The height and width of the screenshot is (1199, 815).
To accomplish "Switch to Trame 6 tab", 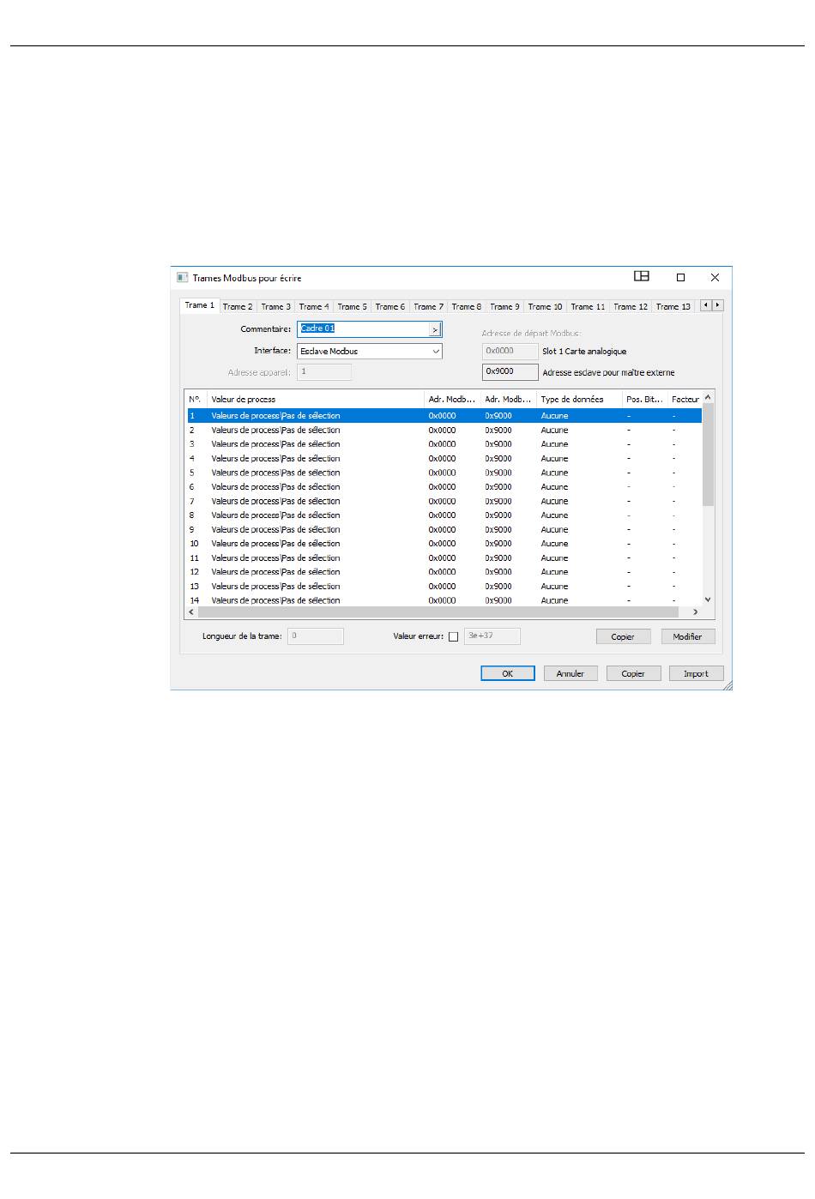I will click(x=390, y=306).
